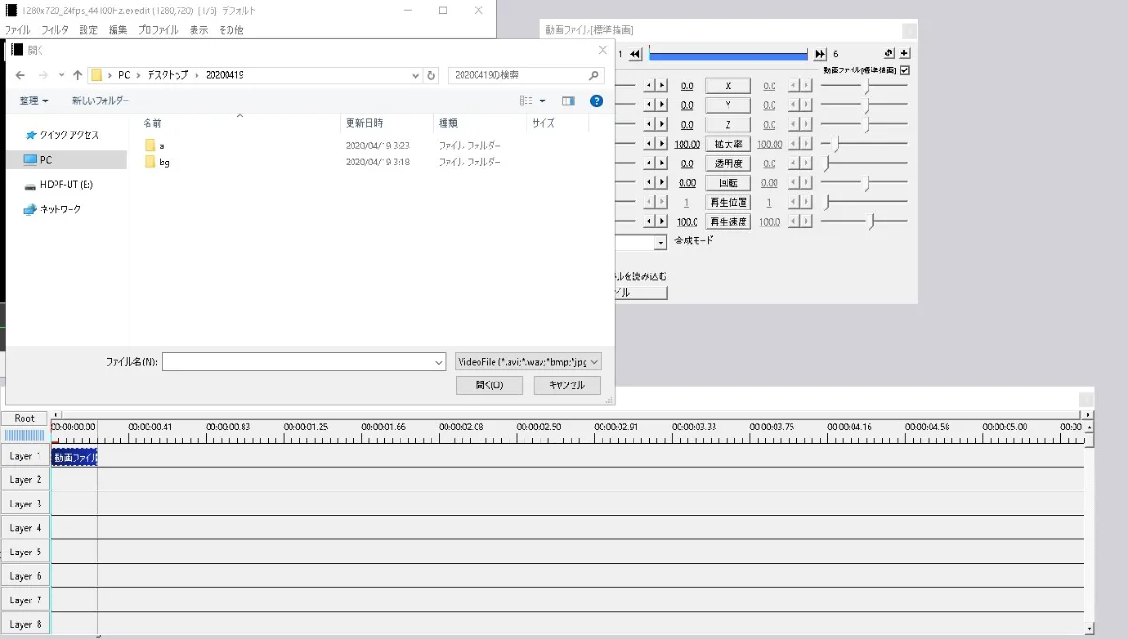Screen dimensions: 1128x639
Task: Open the file name combo dropdown
Action: [x=438, y=362]
